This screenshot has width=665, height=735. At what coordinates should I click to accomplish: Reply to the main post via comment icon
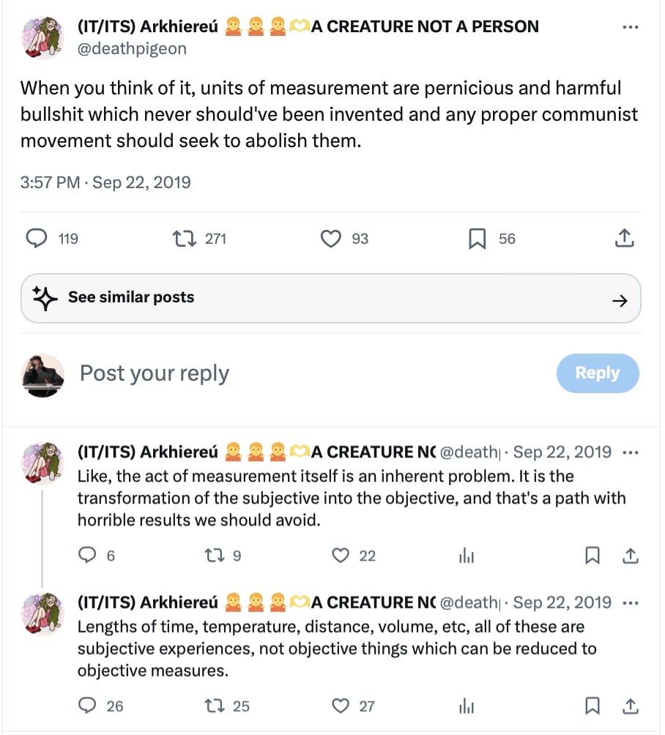tap(37, 239)
